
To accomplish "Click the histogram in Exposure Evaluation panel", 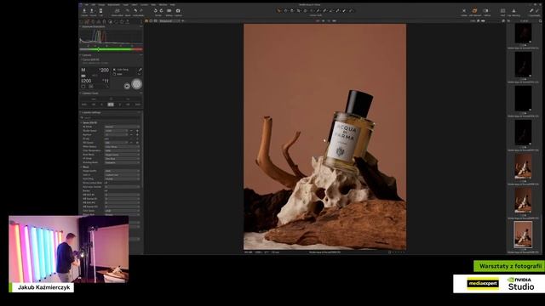I will 112,37.
